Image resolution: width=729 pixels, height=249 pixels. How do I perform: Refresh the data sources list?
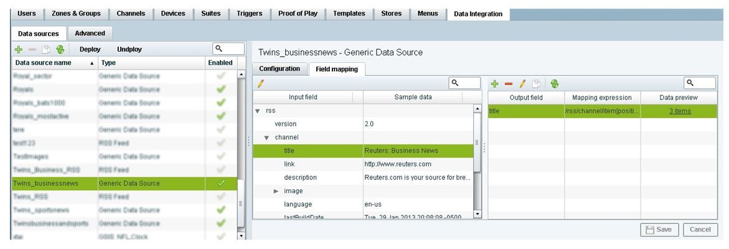pyautogui.click(x=60, y=49)
